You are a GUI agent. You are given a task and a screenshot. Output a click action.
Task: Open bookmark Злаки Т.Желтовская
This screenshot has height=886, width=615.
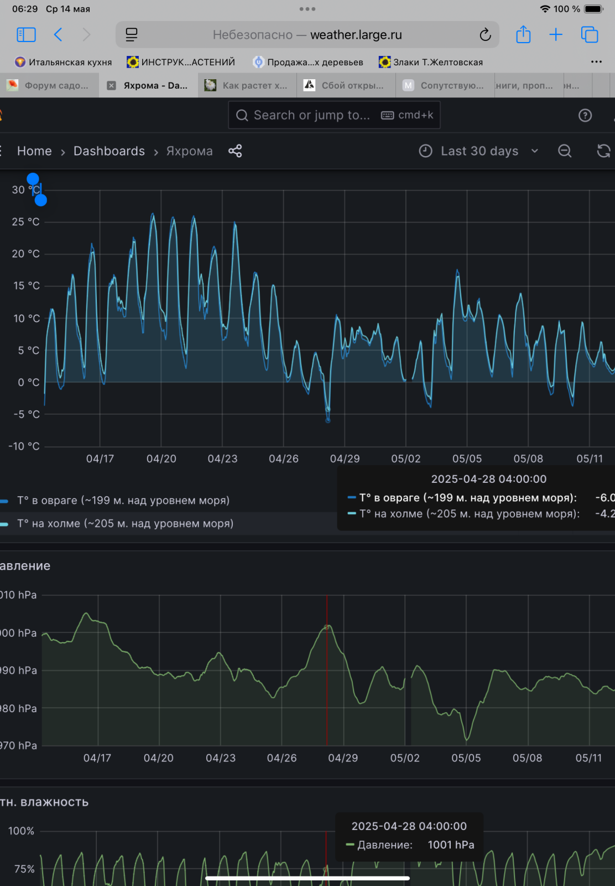coord(431,62)
